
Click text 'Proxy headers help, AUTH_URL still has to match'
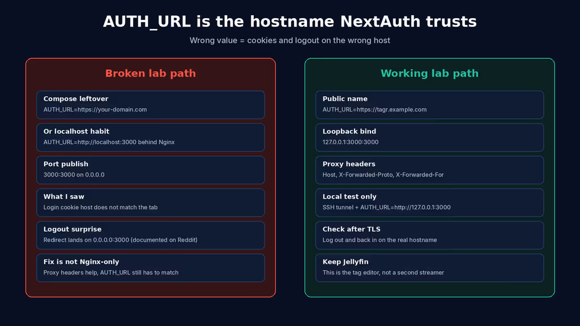(x=111, y=272)
